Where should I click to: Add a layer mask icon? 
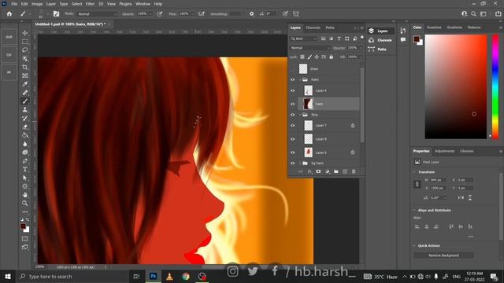pos(318,171)
